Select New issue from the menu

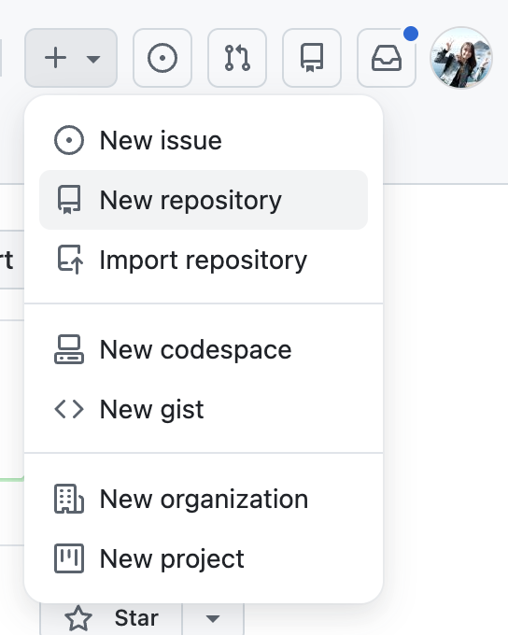[x=204, y=140]
